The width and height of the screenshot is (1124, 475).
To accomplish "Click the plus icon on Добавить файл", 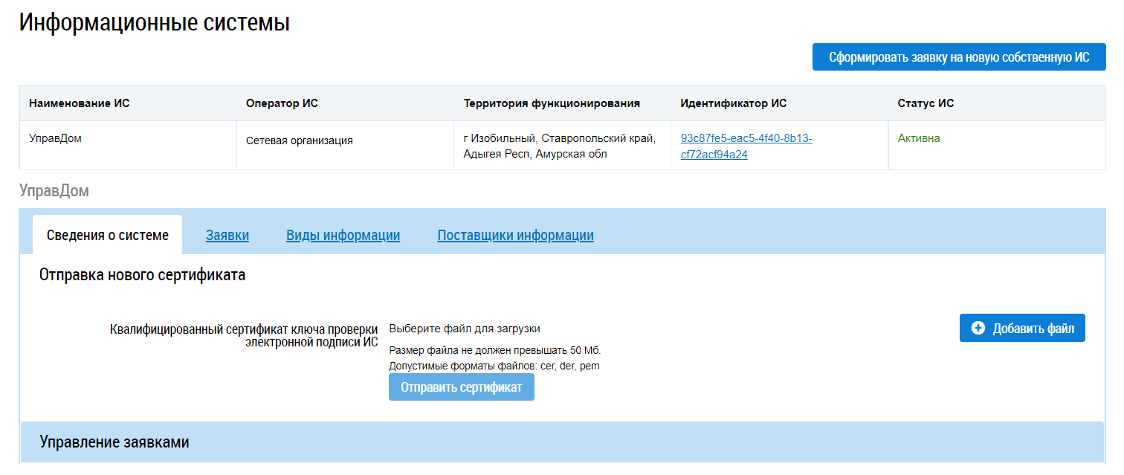I will click(x=978, y=329).
